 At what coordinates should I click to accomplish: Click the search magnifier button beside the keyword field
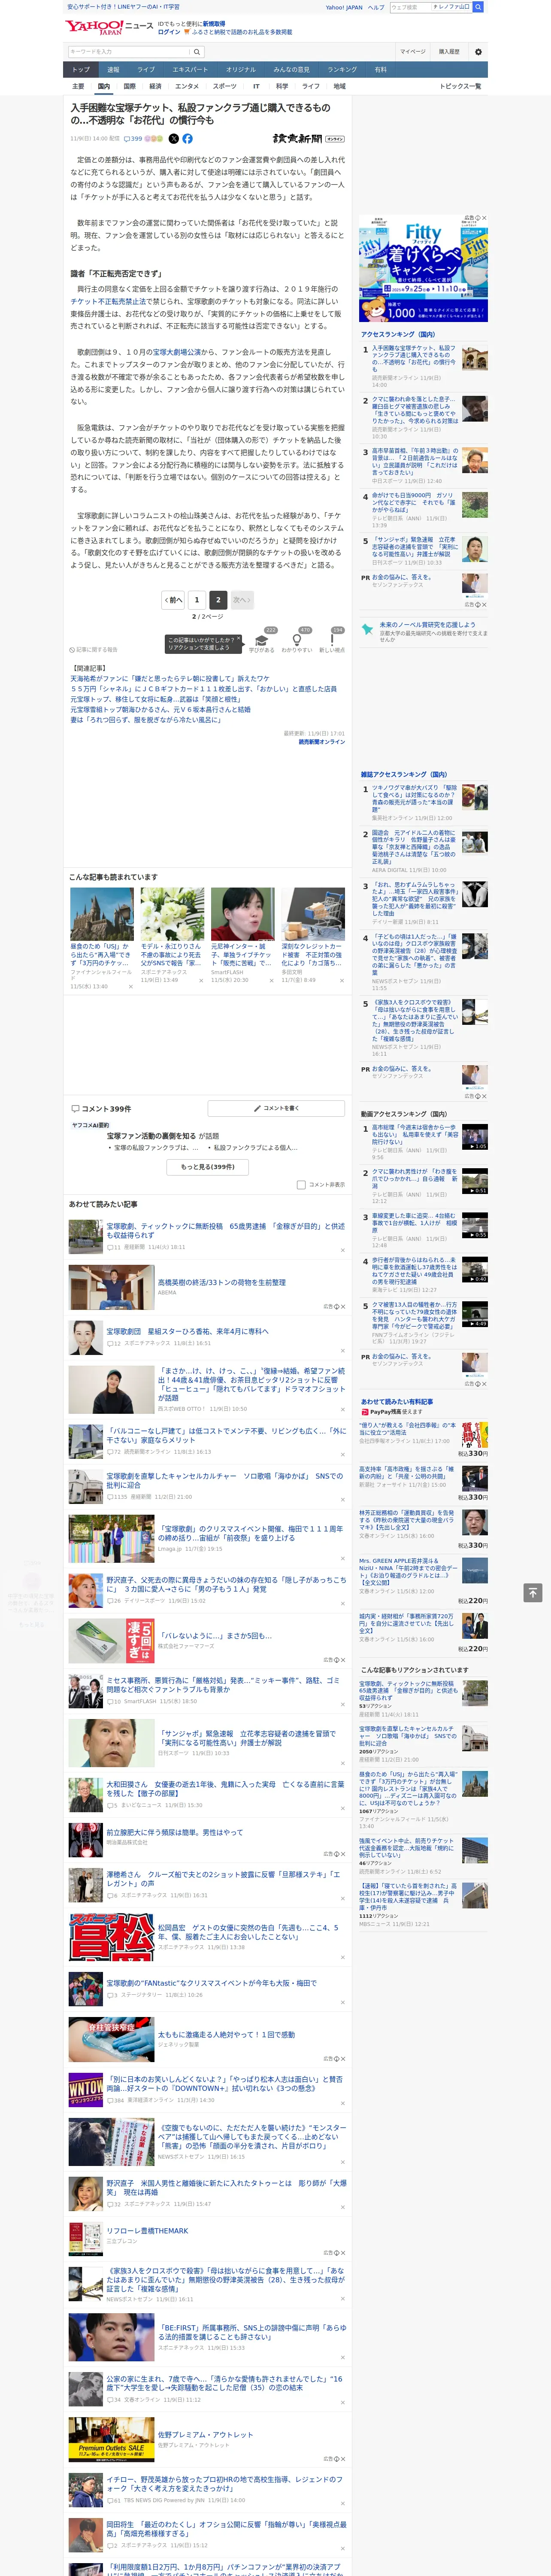(196, 52)
